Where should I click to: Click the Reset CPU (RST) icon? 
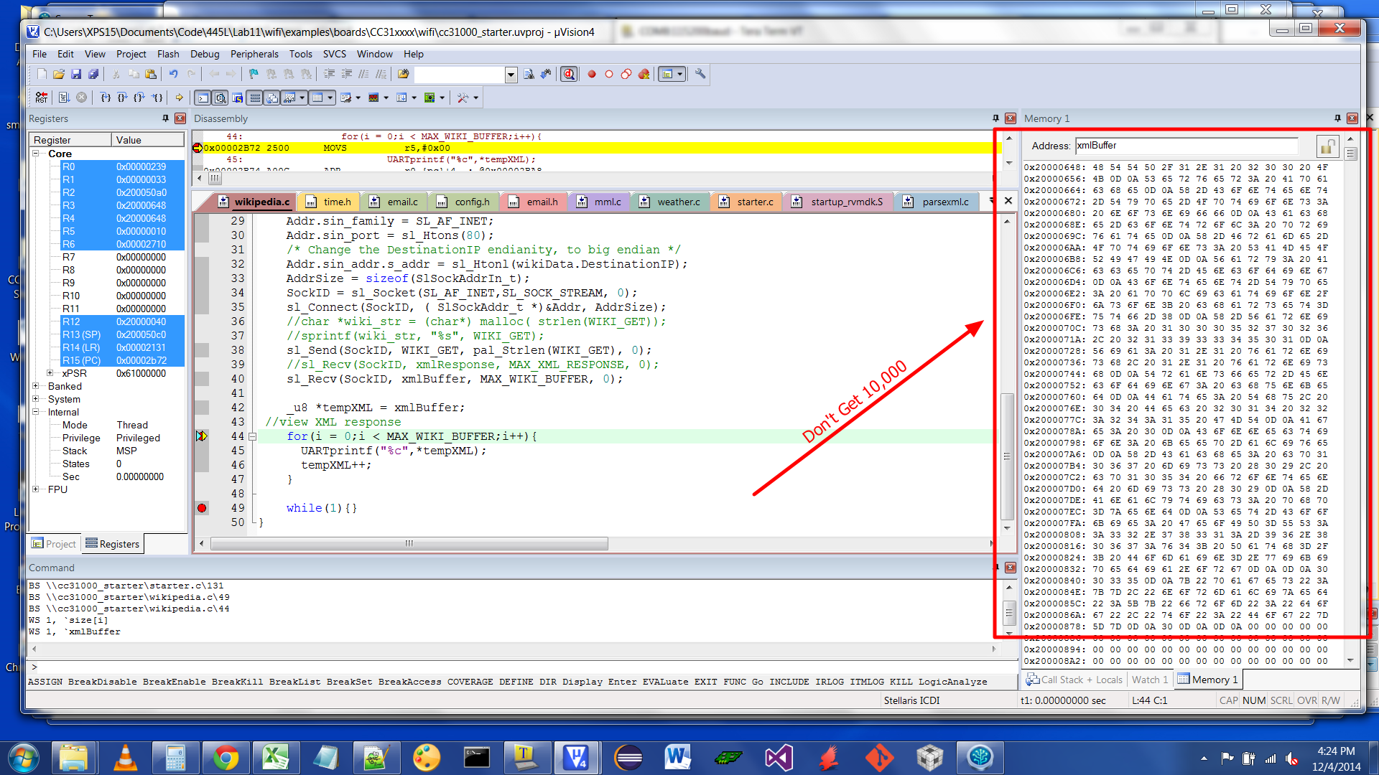[x=42, y=98]
